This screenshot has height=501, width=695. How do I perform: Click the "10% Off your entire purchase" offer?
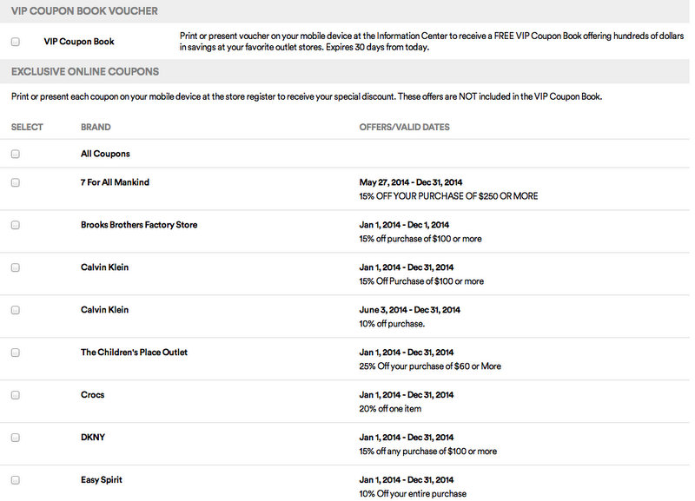414,494
